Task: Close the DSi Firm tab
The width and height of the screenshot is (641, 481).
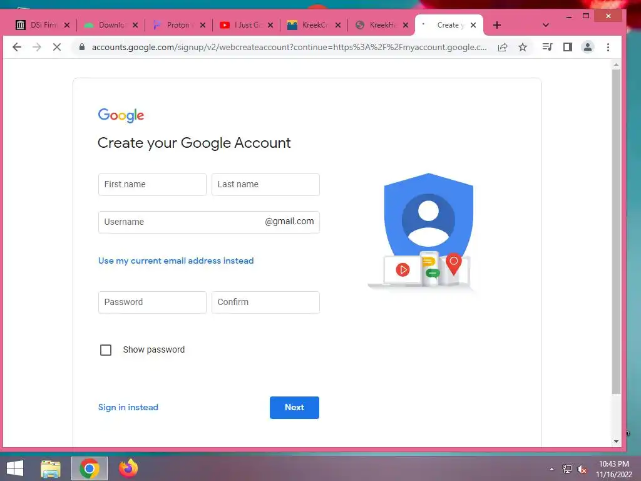Action: tap(67, 25)
